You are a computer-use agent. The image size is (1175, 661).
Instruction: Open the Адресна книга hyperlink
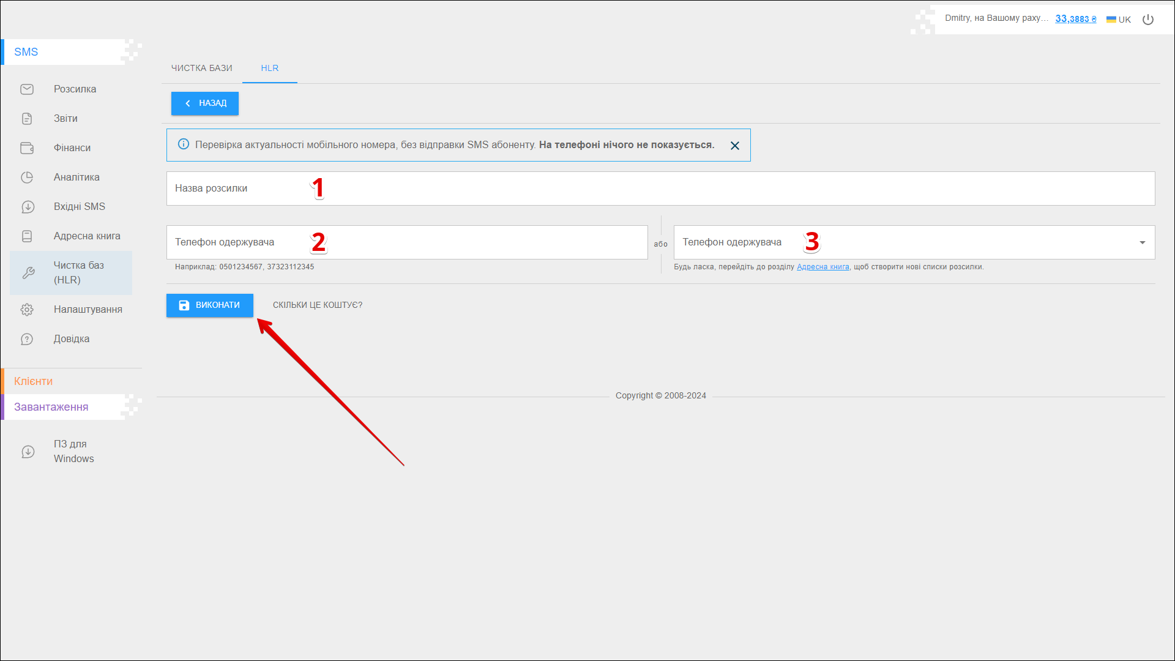coord(822,267)
